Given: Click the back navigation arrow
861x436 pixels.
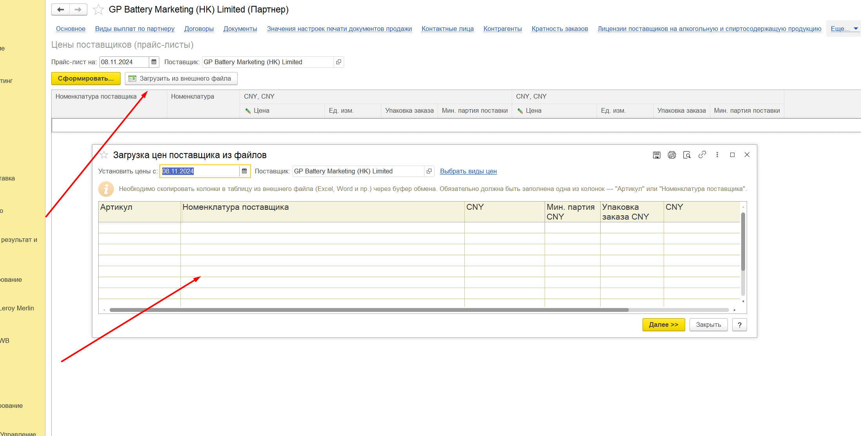Looking at the screenshot, I should 60,9.
